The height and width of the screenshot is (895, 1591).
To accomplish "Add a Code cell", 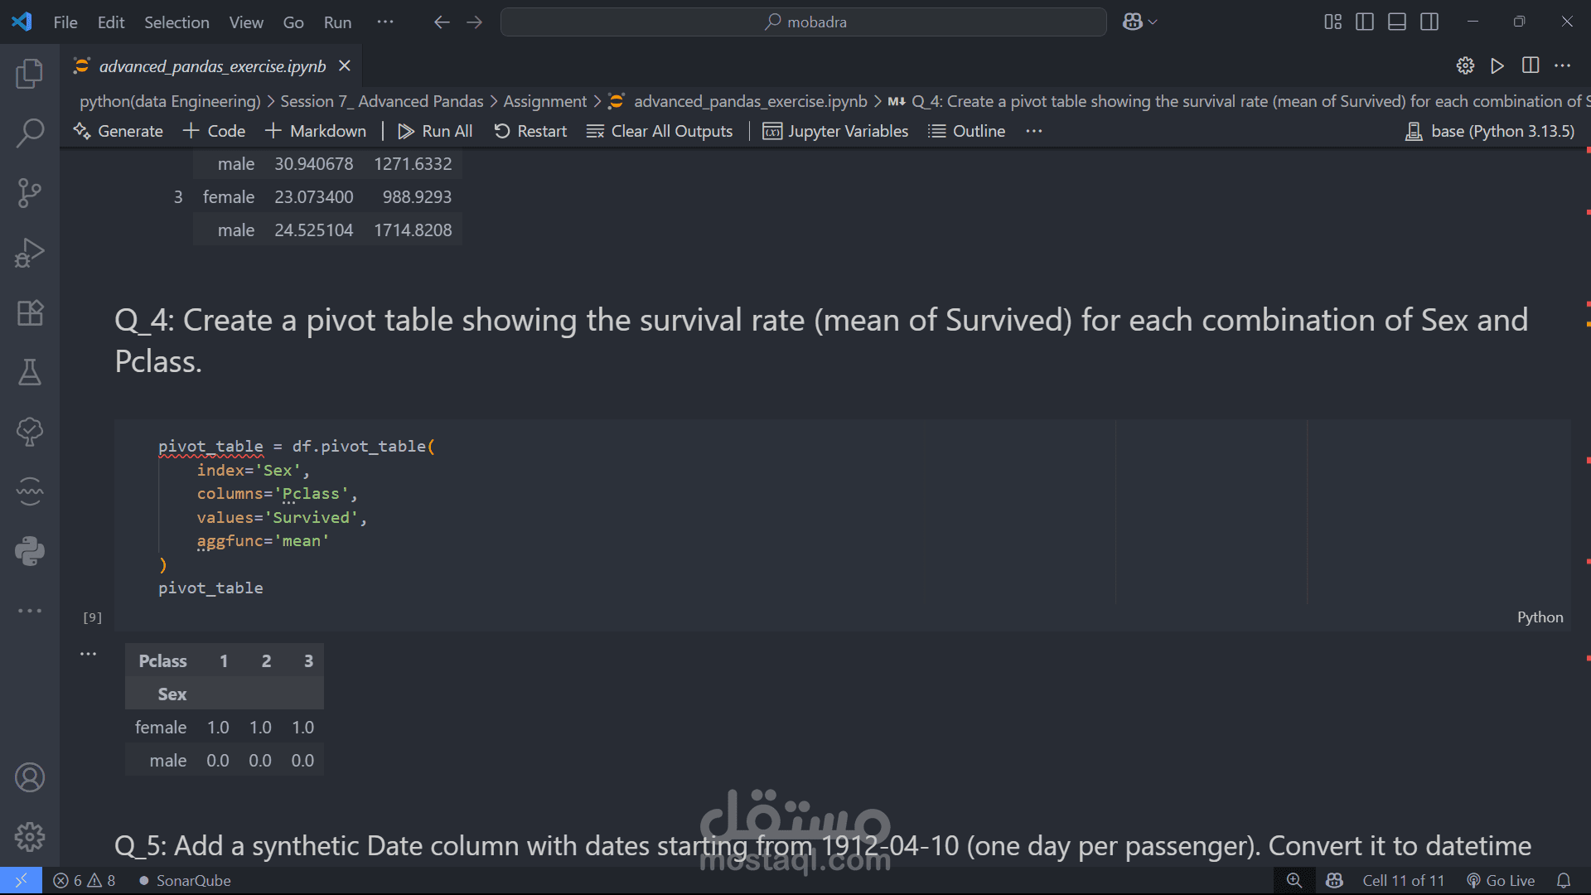I will 215,131.
